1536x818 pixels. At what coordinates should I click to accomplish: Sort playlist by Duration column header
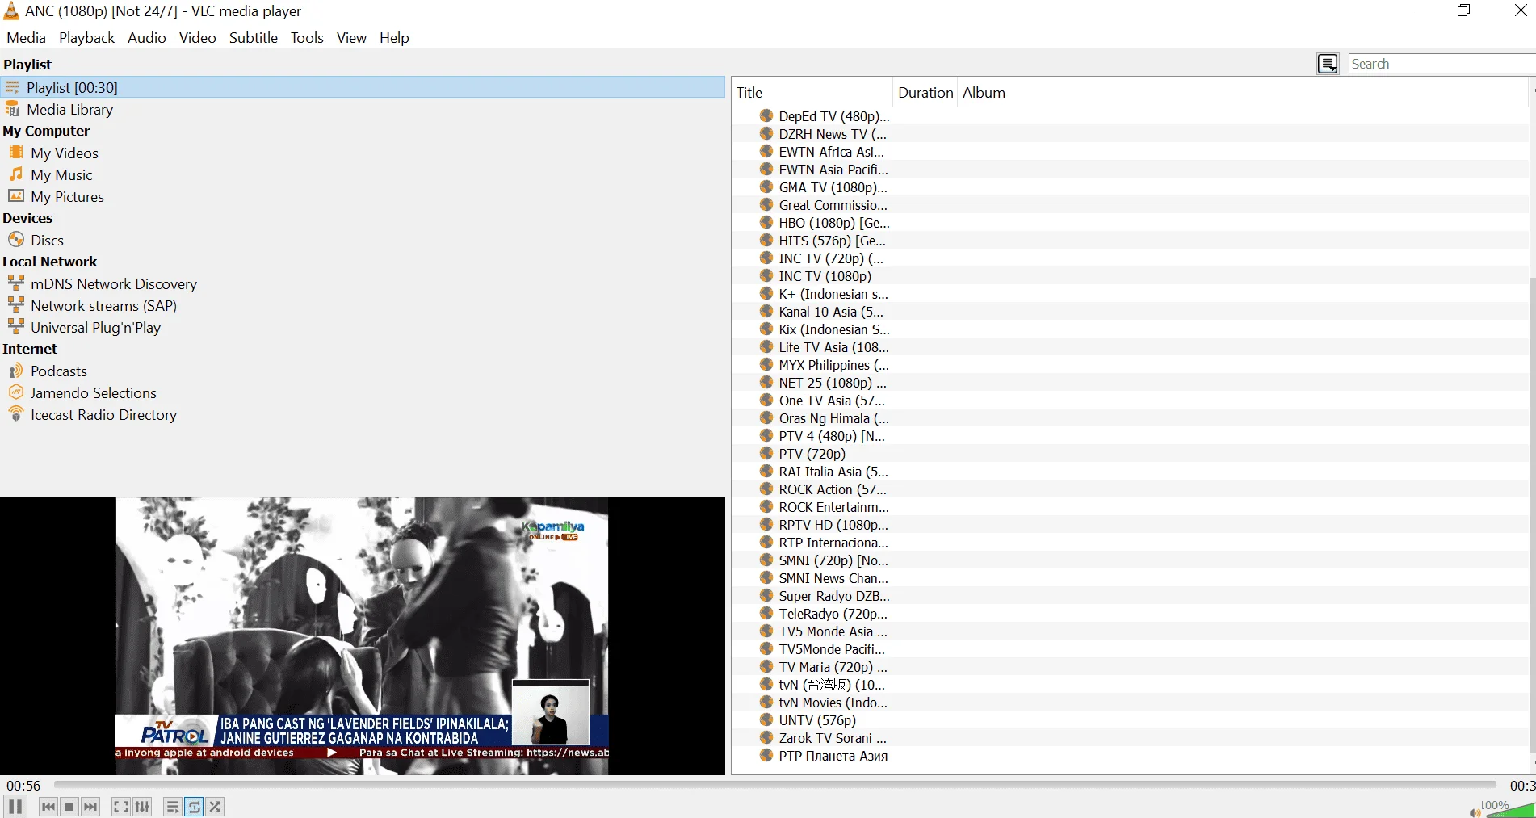[x=925, y=93]
